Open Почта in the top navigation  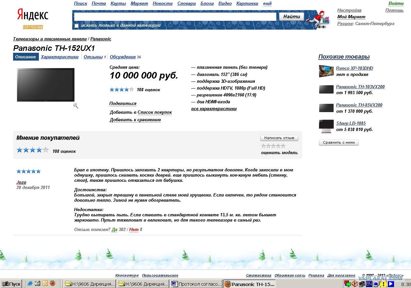coord(99,3)
